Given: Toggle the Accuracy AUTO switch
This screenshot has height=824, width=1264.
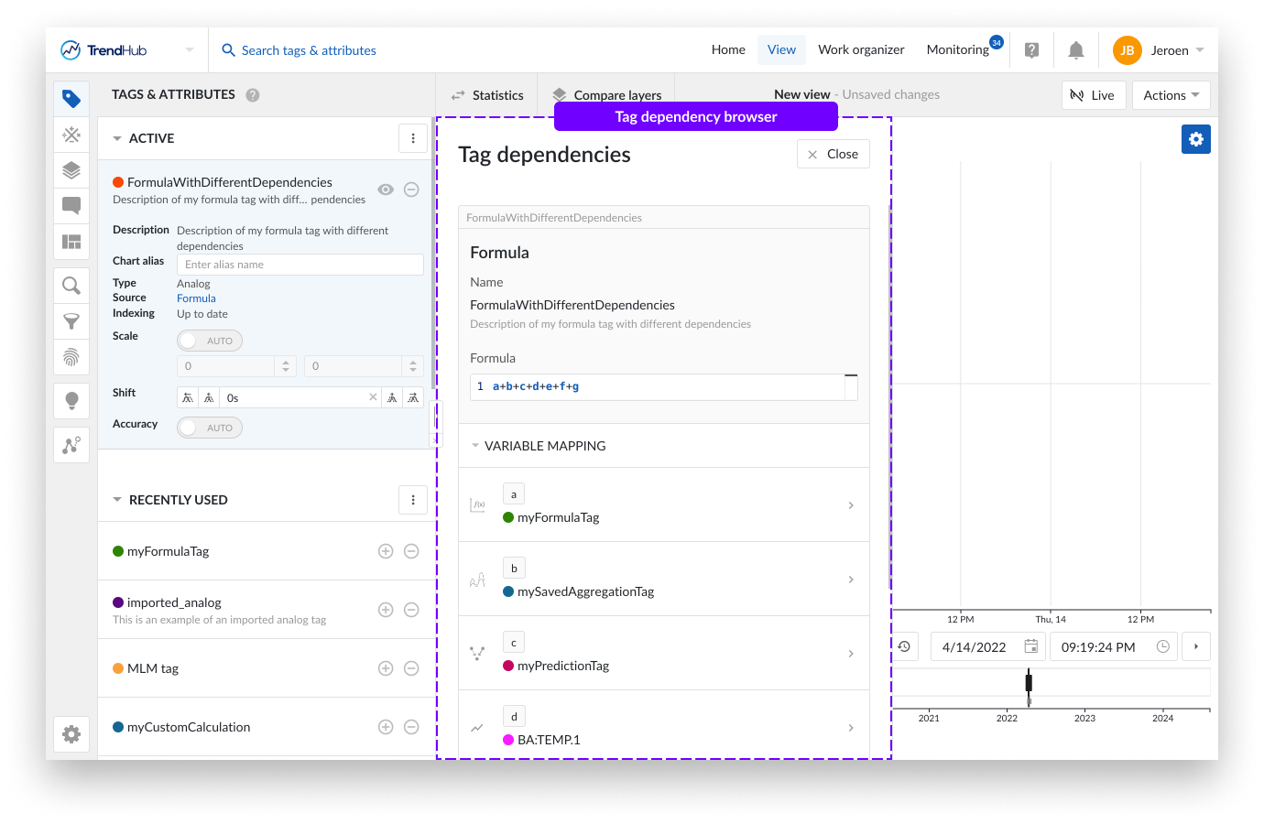Looking at the screenshot, I should coord(210,428).
